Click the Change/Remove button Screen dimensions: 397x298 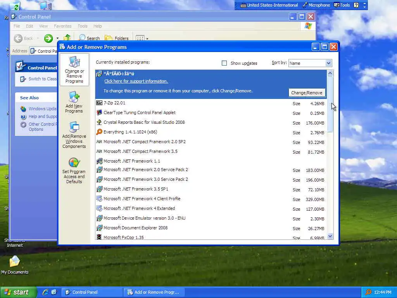[307, 93]
